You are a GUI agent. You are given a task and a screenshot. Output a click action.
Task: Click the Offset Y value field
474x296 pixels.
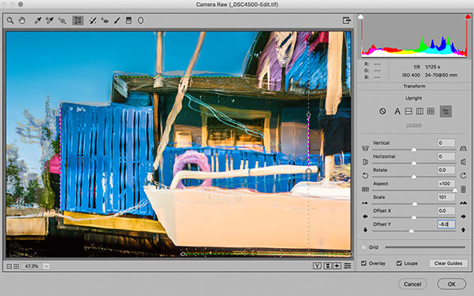(446, 224)
